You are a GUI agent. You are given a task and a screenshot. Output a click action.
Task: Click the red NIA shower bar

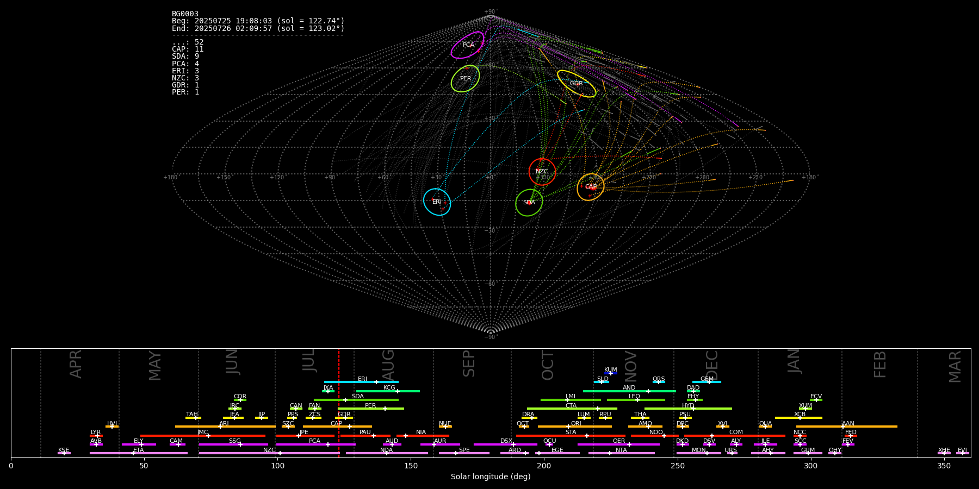coord(423,435)
